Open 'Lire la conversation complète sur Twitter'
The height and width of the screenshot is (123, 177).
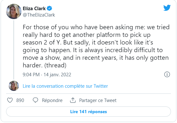65,86
